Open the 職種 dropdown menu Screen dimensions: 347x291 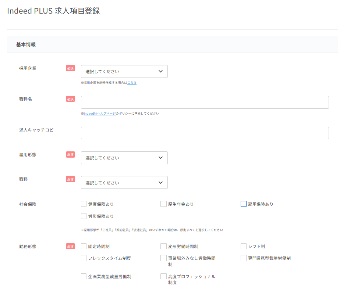pos(124,183)
